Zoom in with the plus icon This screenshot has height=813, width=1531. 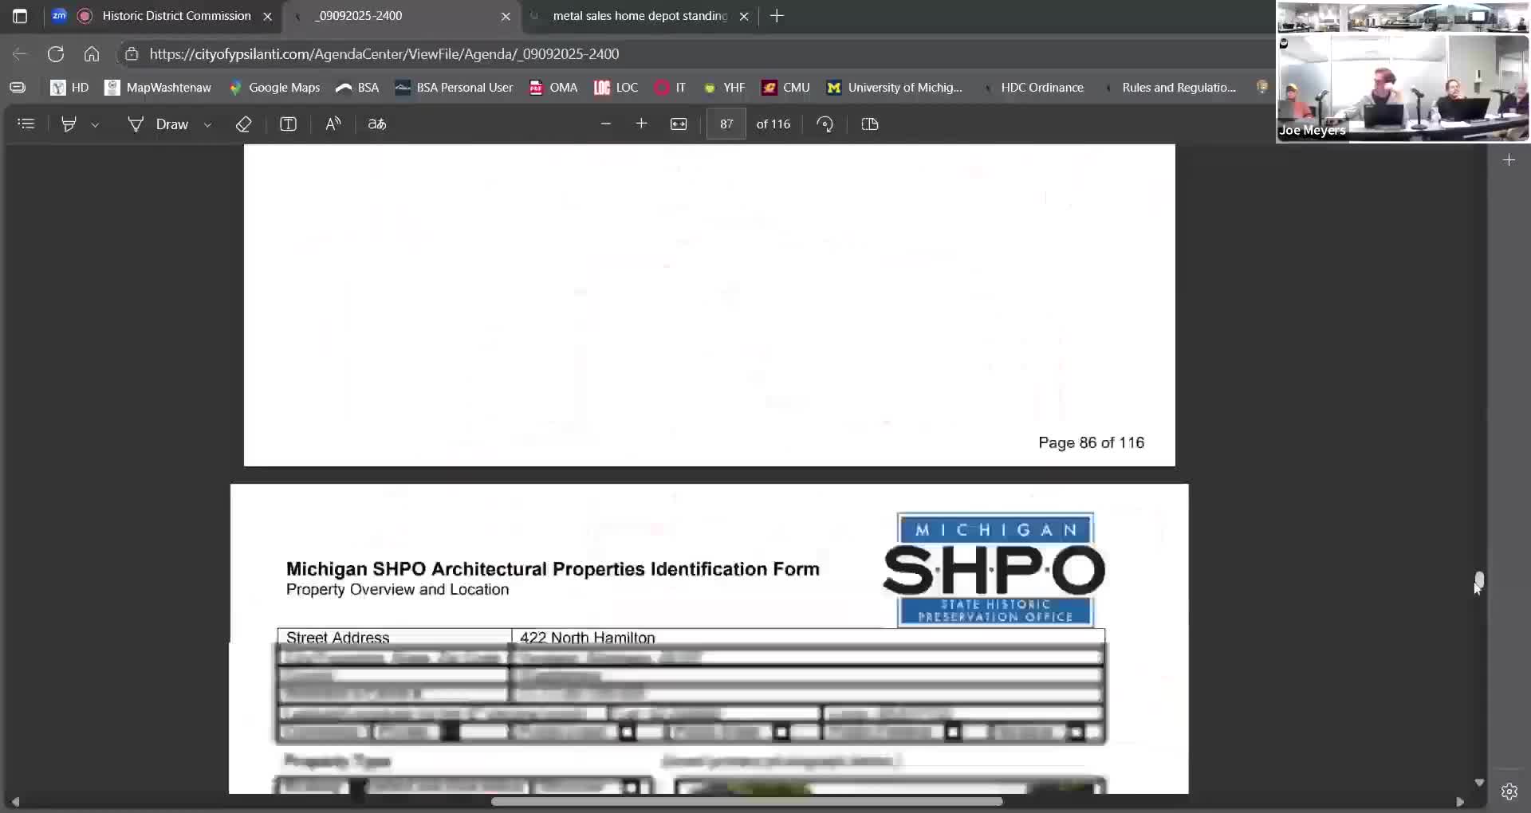point(641,124)
